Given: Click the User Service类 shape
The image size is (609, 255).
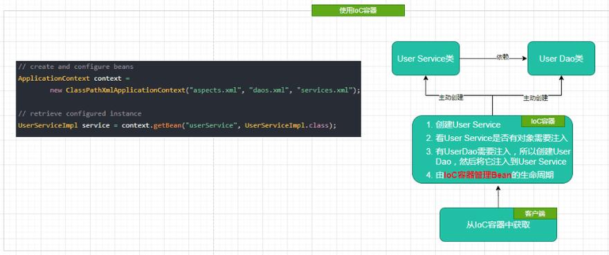Looking at the screenshot, I should coord(426,59).
